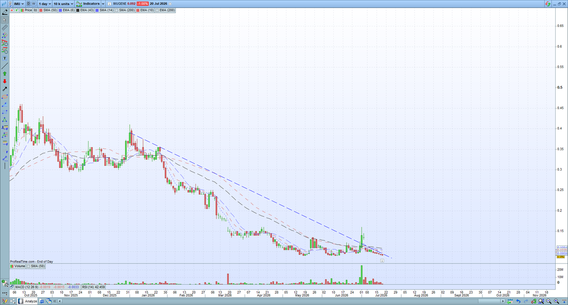The height and width of the screenshot is (305, 568).
Task: Click the info icon next to IMUGENE
Action: tap(109, 4)
